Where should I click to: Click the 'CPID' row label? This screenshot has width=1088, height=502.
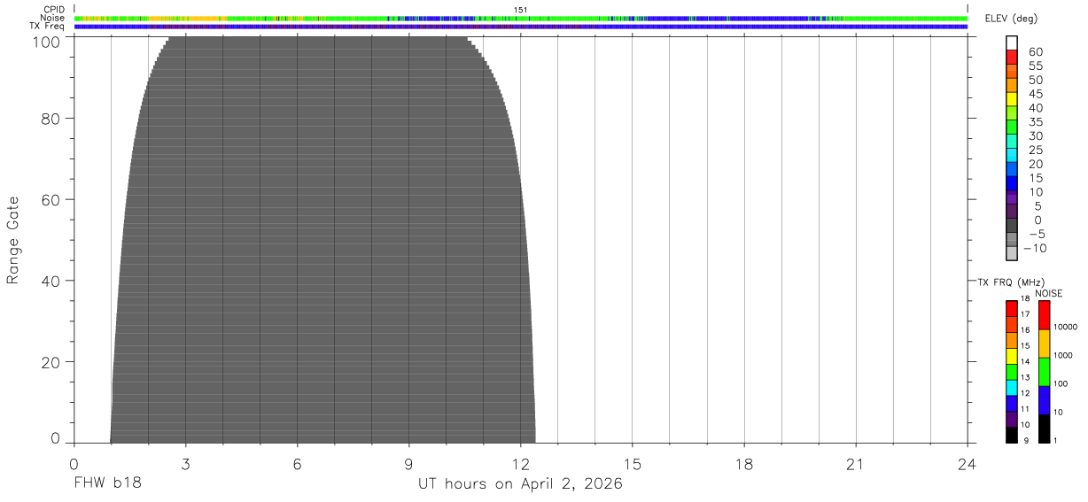54,10
